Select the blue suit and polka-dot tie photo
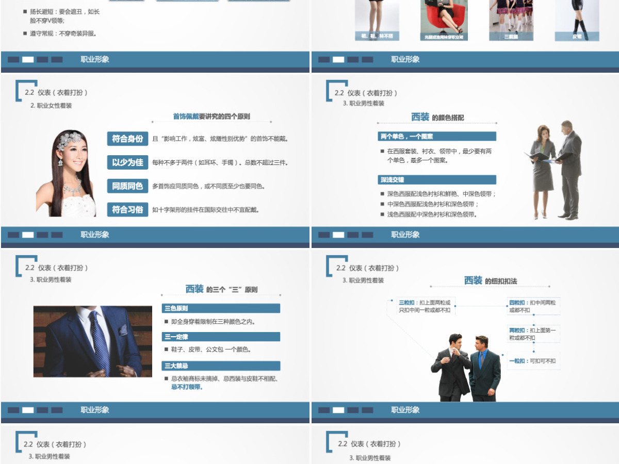The image size is (619, 464). 93,341
